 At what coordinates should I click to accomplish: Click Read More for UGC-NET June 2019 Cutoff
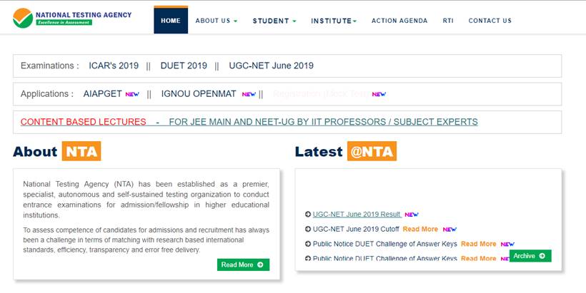(420, 230)
